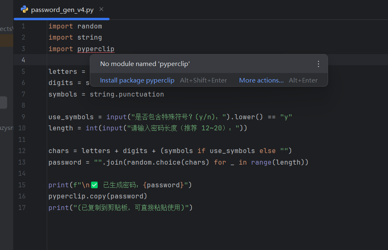388x250 pixels.
Task: Click the highlighted brown item in left sidebar
Action: [x=6, y=41]
